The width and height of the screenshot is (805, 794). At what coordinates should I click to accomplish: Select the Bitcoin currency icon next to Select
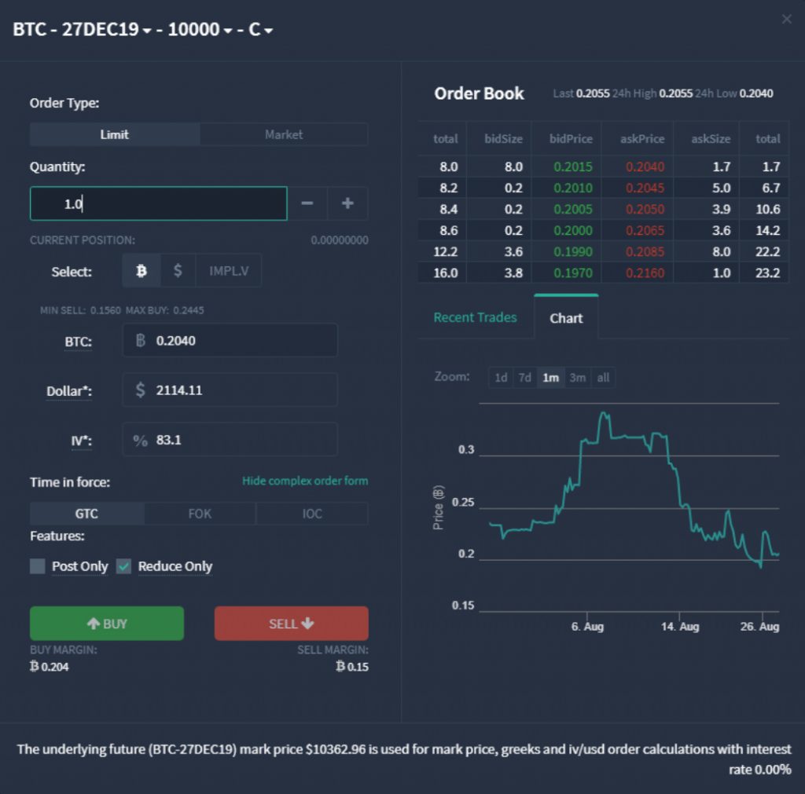(140, 270)
